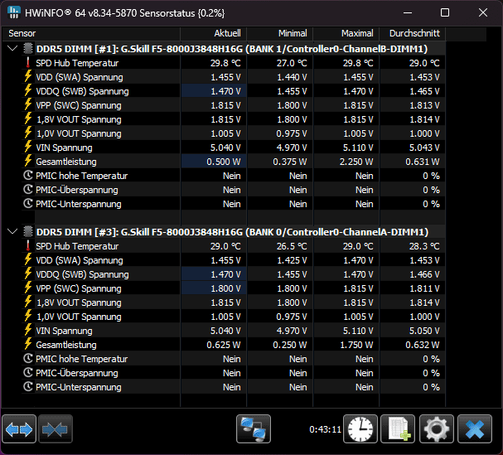Select 1,8V VOUT Spannung row in DIMM [#3]

(x=233, y=303)
